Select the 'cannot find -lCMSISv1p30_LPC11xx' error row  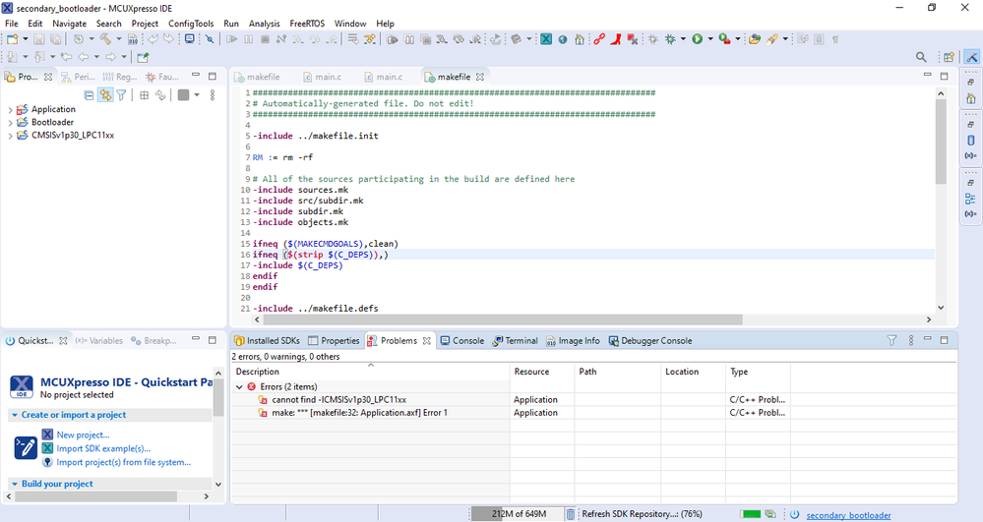tap(338, 400)
